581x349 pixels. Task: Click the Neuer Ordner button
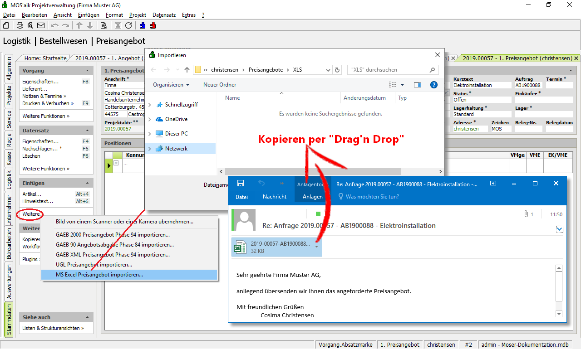coord(220,85)
